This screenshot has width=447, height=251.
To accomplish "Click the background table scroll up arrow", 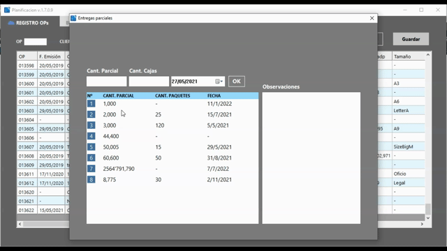I will [428, 54].
